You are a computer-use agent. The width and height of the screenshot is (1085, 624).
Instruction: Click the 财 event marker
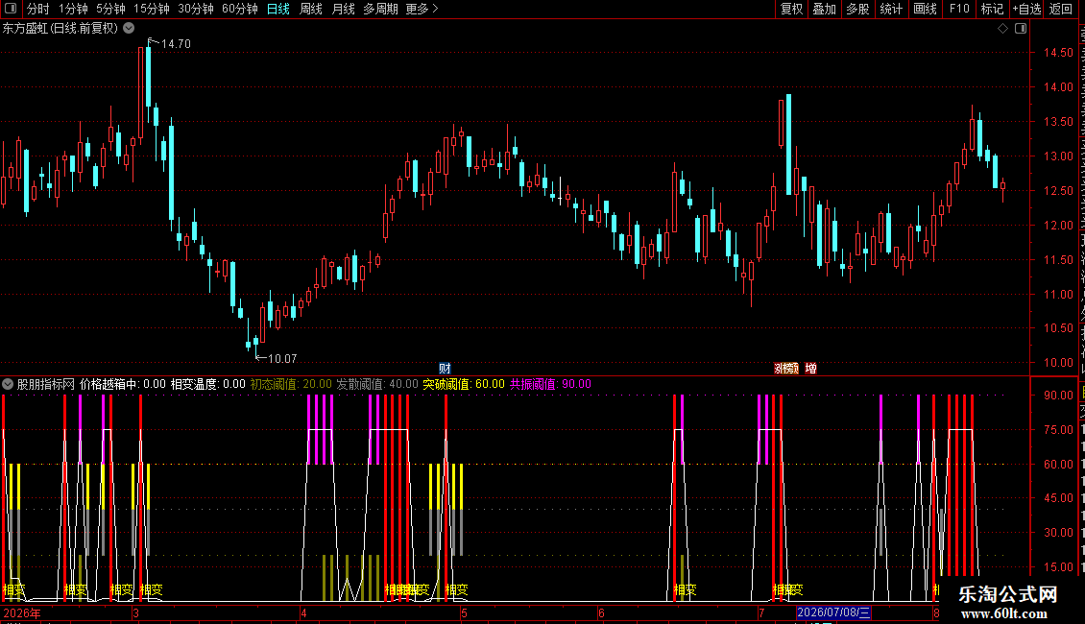coord(445,368)
